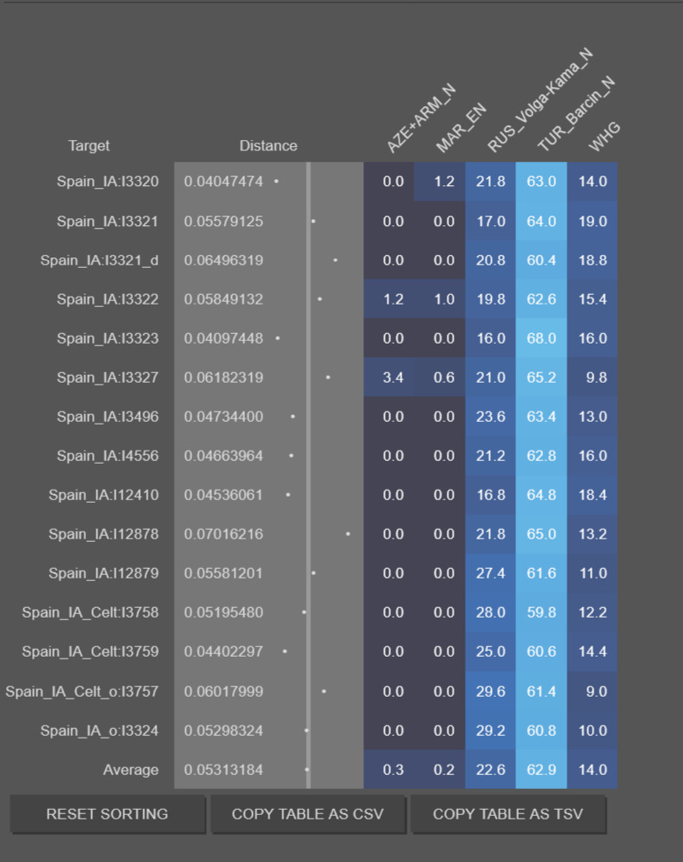Click COPY TABLE AS TSV button
The height and width of the screenshot is (862, 683).
coord(507,813)
